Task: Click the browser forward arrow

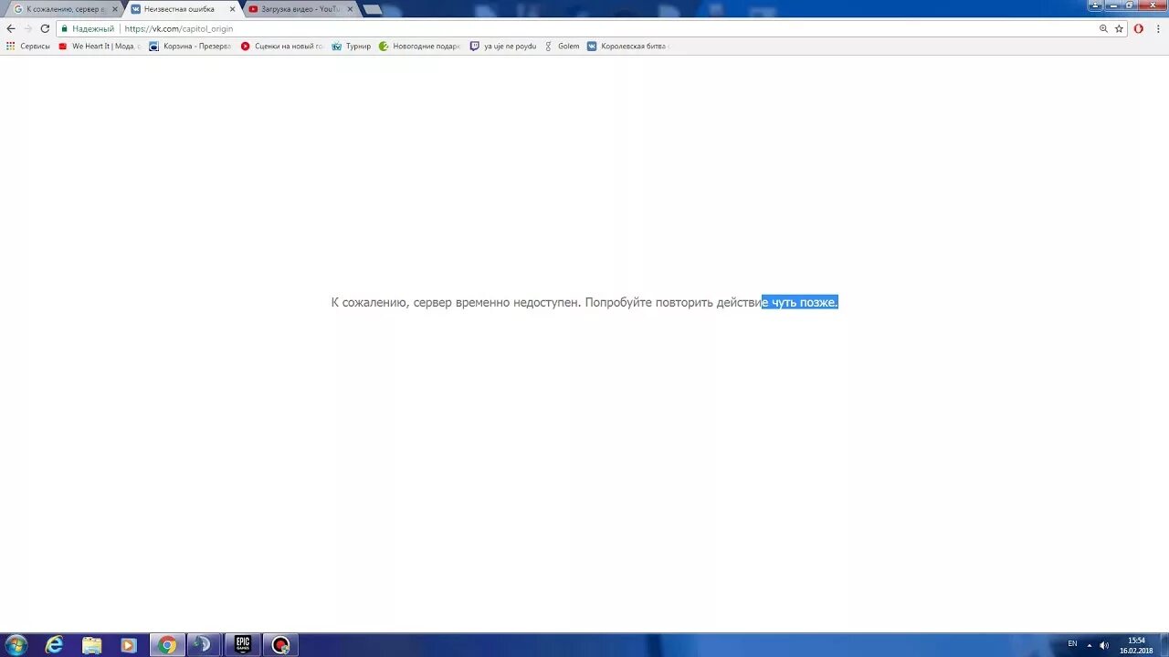Action: point(27,28)
